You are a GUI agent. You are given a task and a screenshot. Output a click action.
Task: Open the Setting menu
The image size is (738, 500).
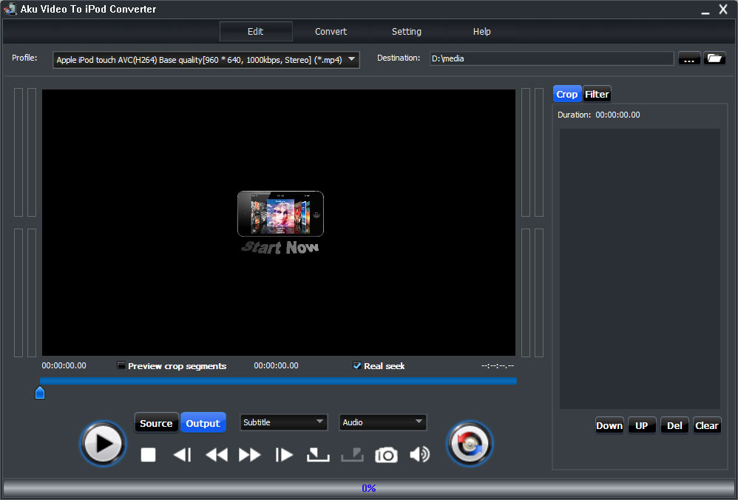click(406, 32)
